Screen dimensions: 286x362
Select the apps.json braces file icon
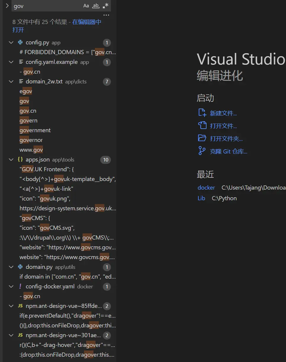pos(20,160)
